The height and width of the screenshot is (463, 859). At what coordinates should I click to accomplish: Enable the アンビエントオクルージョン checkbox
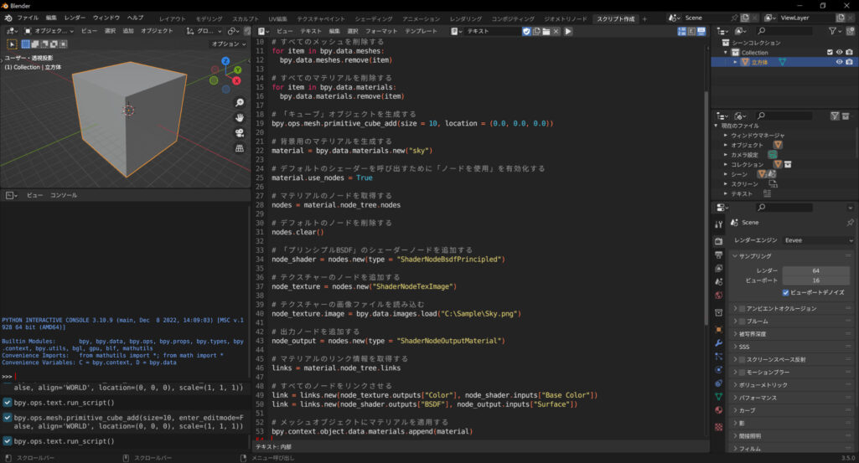point(742,309)
